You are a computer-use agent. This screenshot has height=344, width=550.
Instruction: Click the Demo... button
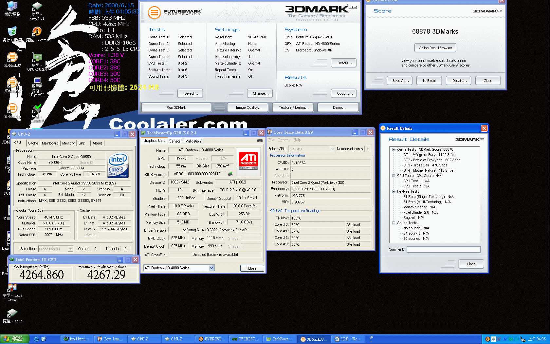tap(338, 107)
